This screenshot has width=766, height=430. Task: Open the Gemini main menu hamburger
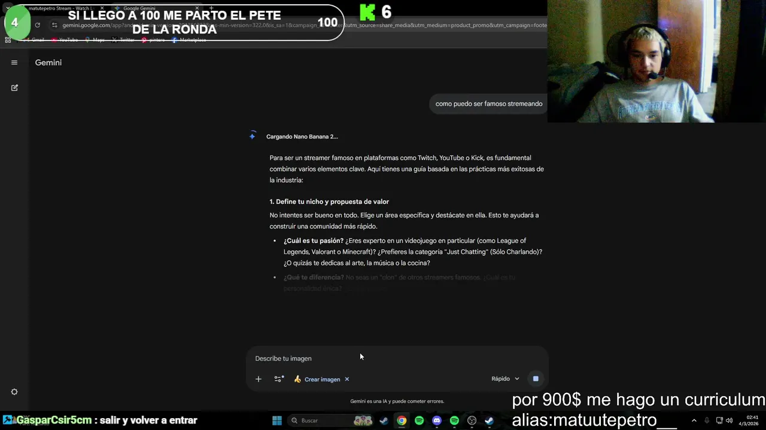coord(14,63)
